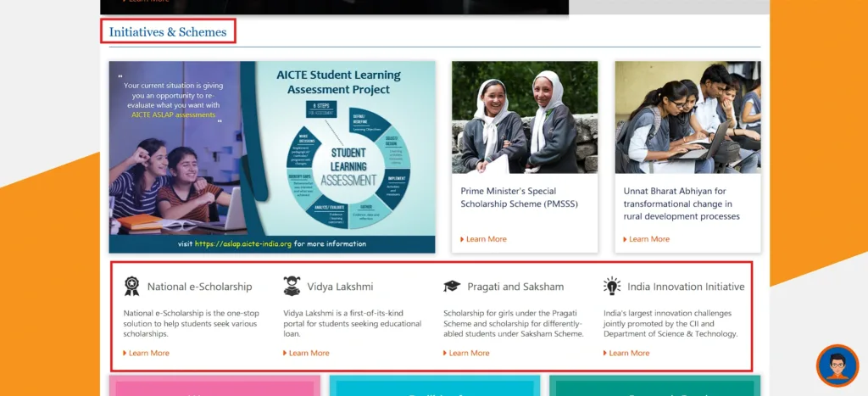Viewport: 868px width, 396px height.
Task: Open the AICTE Student Learning Assessment Project banner
Action: pyautogui.click(x=272, y=157)
